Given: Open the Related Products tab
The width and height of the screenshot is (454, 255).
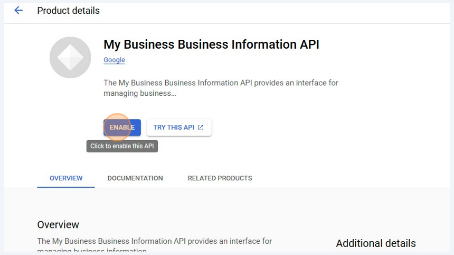Looking at the screenshot, I should (x=220, y=178).
